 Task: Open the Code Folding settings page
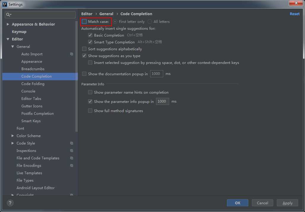tap(33, 84)
